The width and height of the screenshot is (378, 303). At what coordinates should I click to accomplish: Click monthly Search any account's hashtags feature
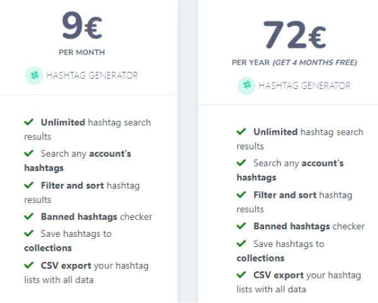[77, 161]
